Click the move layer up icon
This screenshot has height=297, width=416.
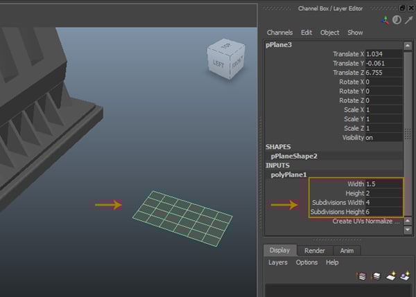[361, 276]
